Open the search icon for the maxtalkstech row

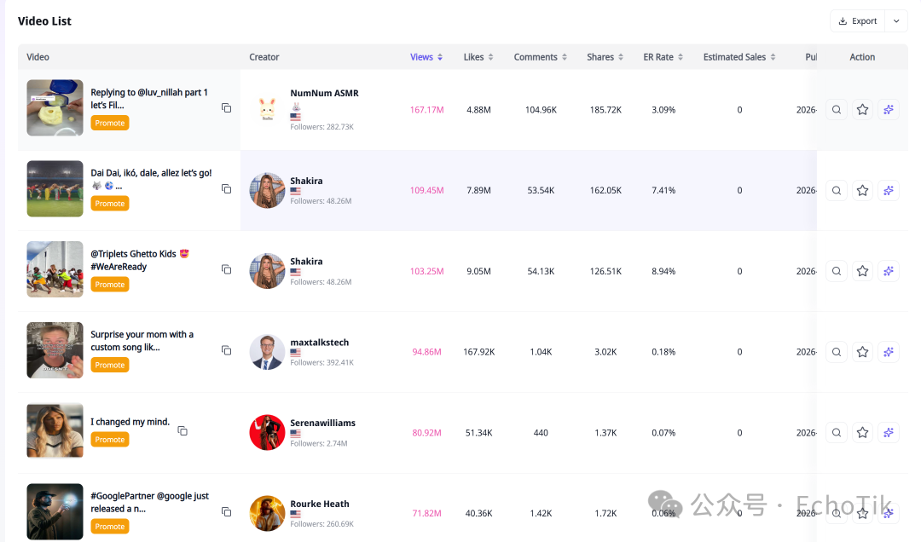(837, 352)
